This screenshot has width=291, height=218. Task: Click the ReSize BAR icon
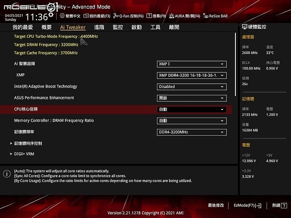(206, 16)
